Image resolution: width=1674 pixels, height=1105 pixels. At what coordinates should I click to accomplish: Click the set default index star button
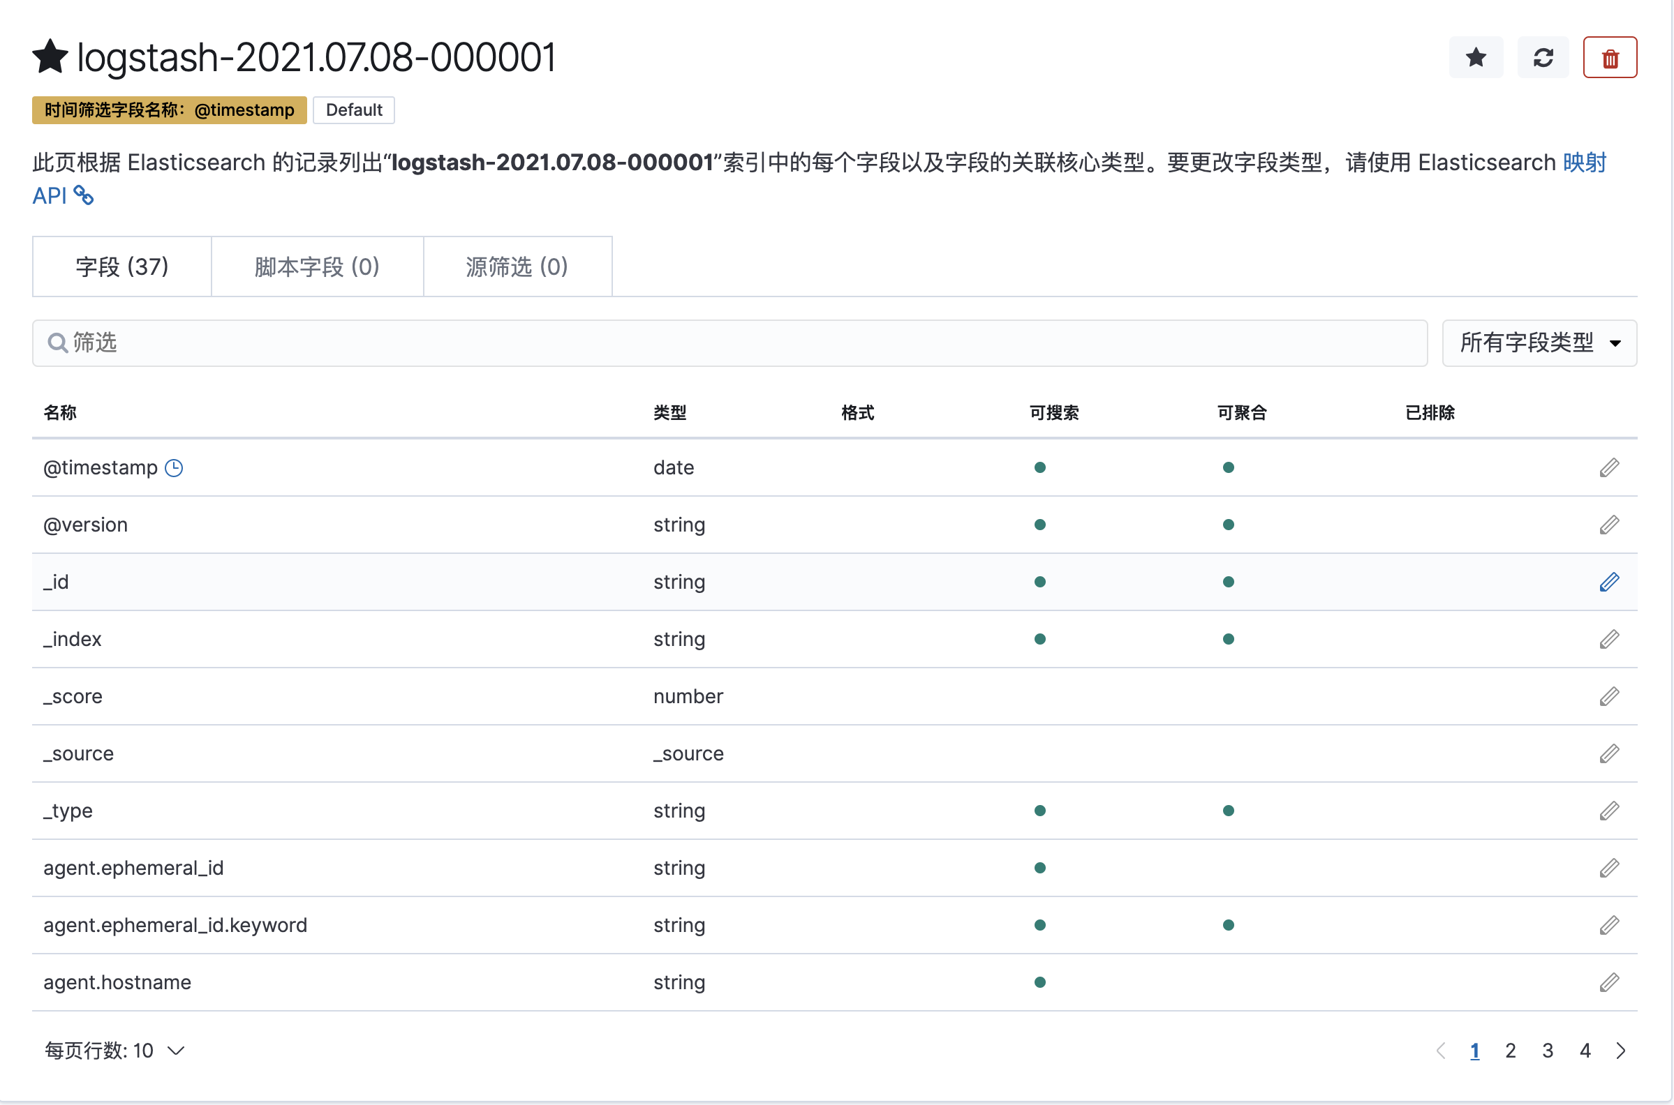(x=1475, y=57)
